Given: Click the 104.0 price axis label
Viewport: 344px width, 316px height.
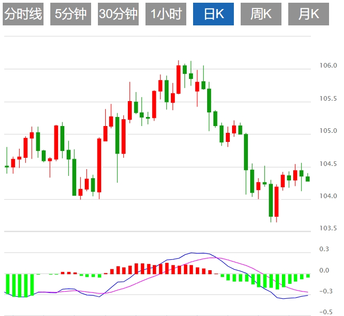Looking at the screenshot, I should click(329, 196).
